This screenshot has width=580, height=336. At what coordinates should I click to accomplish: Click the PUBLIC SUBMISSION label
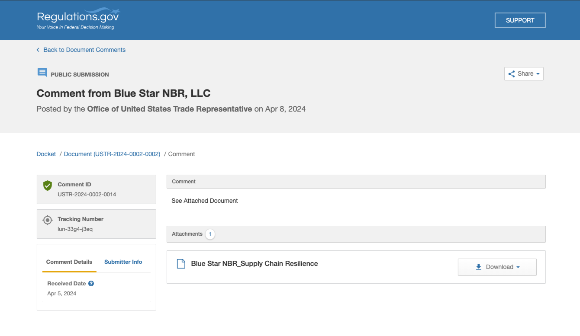(x=80, y=74)
